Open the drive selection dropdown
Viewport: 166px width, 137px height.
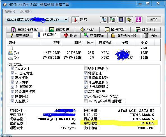[37, 20]
